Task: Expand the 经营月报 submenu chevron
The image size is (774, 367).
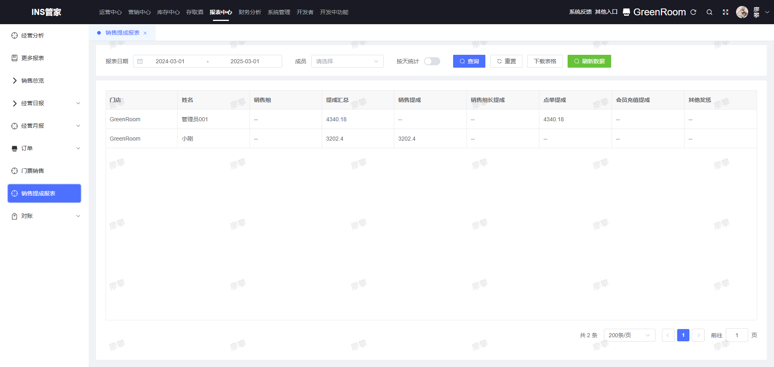Action: click(78, 126)
